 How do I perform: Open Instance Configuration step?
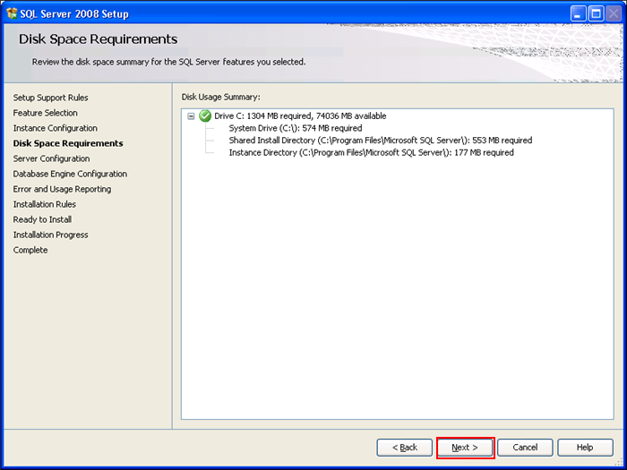pos(56,128)
